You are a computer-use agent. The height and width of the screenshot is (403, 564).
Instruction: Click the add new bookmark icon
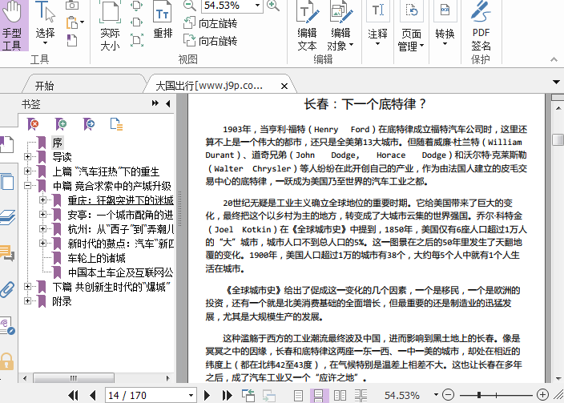[61, 124]
